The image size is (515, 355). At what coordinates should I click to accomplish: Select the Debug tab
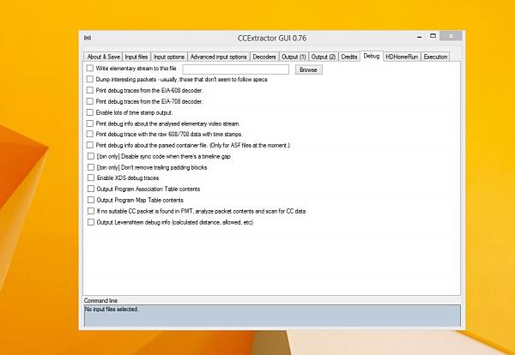372,56
